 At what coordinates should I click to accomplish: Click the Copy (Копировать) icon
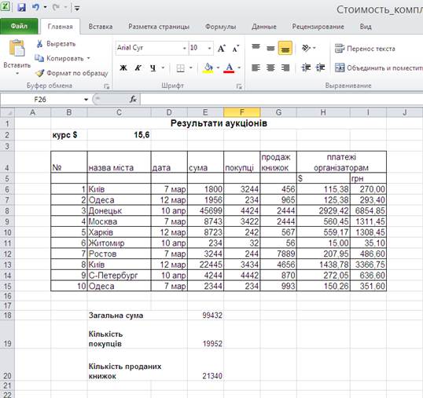point(39,58)
